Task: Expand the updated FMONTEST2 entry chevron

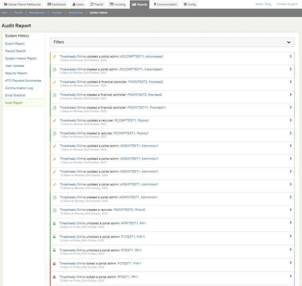Action: pyautogui.click(x=290, y=82)
